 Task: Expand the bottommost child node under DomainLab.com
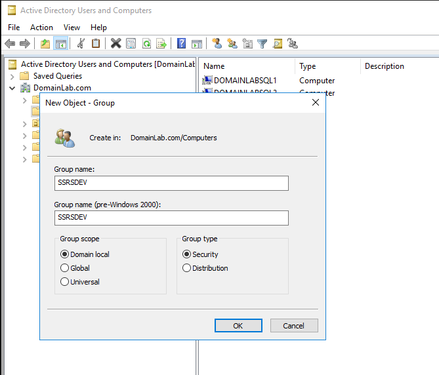pos(25,159)
